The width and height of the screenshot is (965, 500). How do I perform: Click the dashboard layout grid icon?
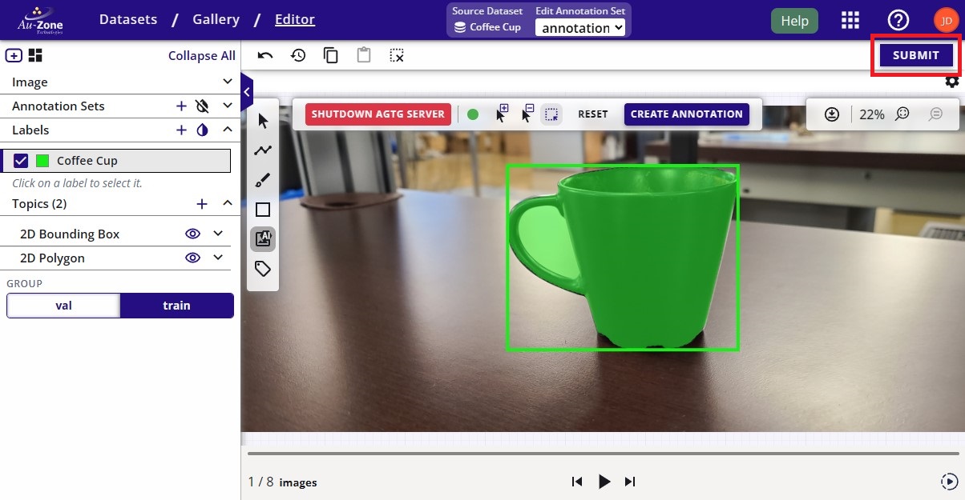pyautogui.click(x=35, y=55)
